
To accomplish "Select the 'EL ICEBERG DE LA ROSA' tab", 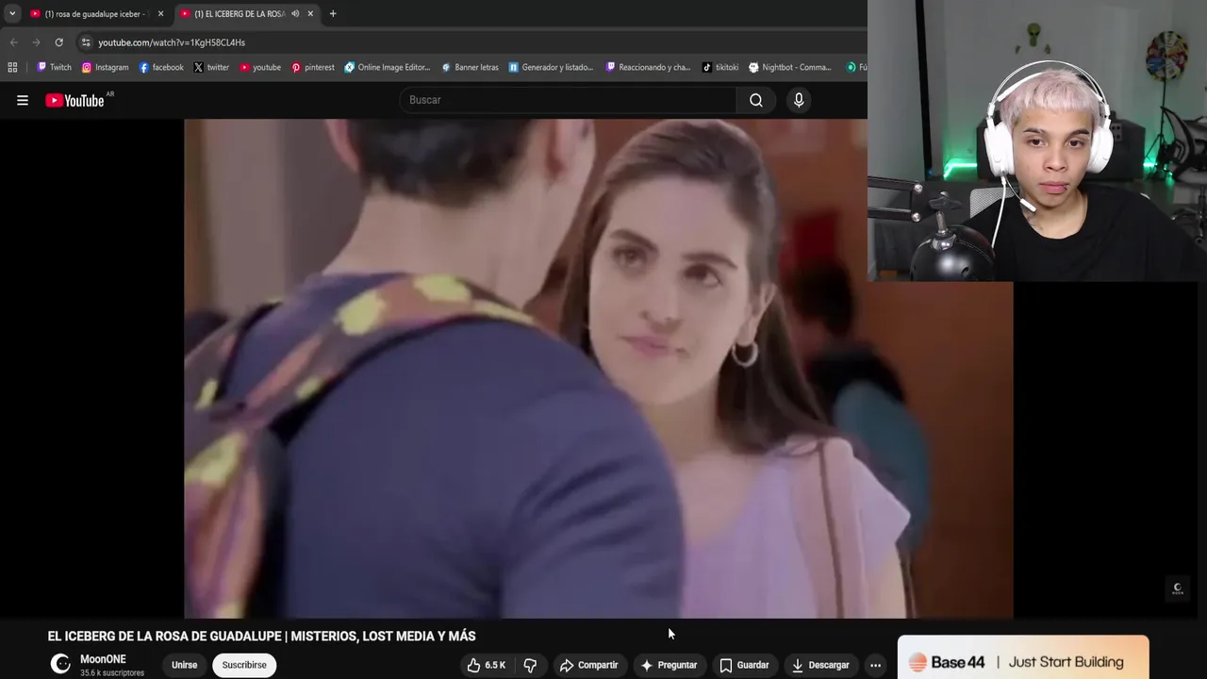I will coord(247,13).
